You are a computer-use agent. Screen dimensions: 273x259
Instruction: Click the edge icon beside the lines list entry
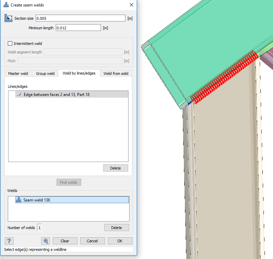19,94
